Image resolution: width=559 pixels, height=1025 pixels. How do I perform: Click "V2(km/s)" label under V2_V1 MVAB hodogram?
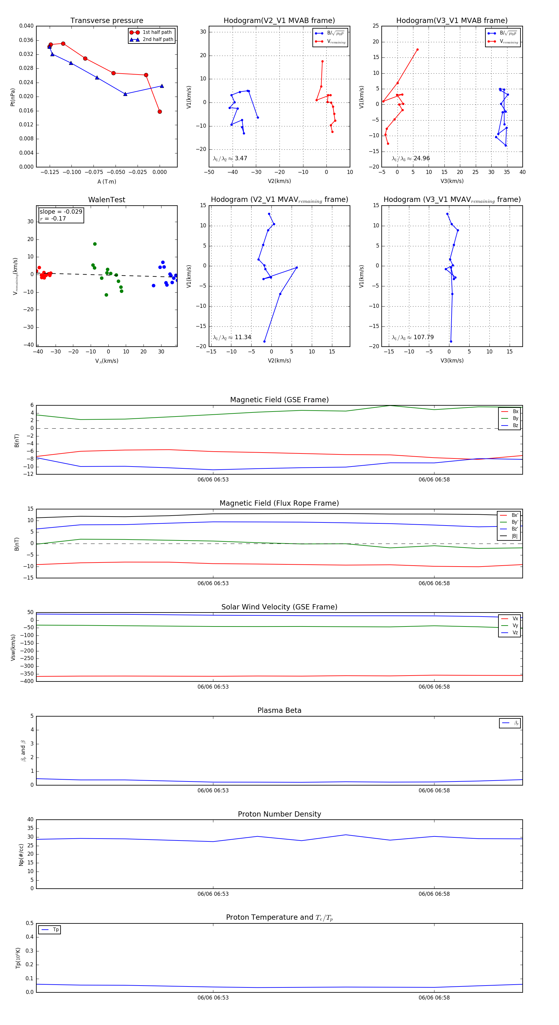point(279,181)
